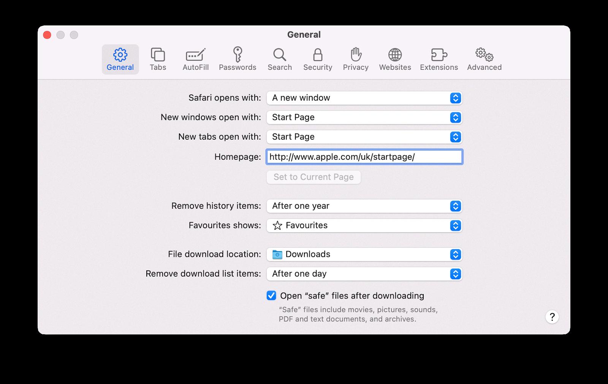Open the Tabs preferences pane
This screenshot has width=608, height=384.
pyautogui.click(x=158, y=59)
